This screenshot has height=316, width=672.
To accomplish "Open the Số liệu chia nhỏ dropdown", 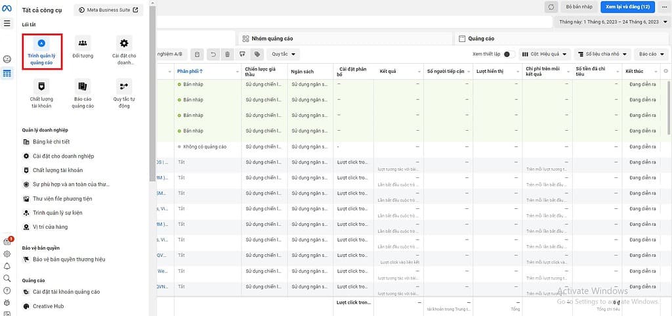I will coord(602,54).
